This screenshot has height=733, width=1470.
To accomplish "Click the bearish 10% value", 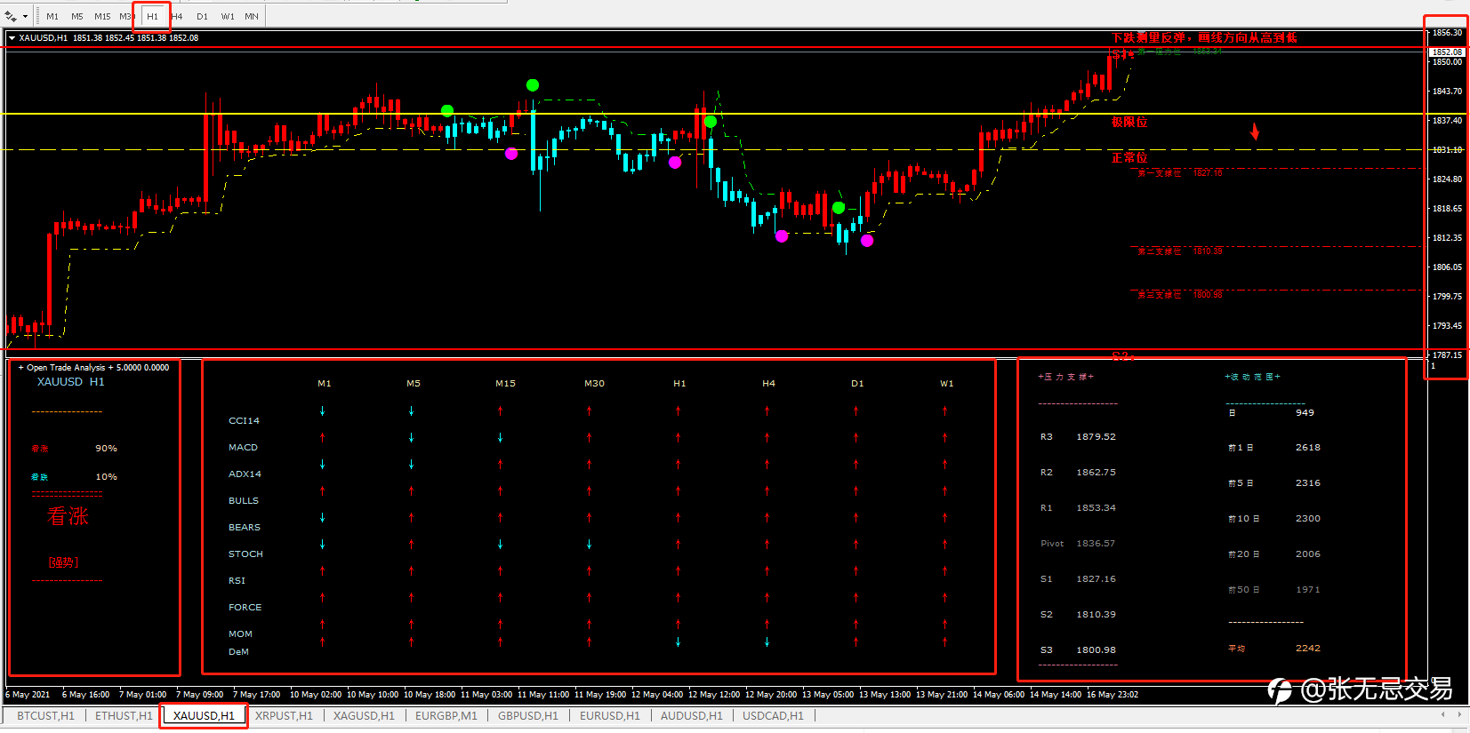I will (x=106, y=477).
